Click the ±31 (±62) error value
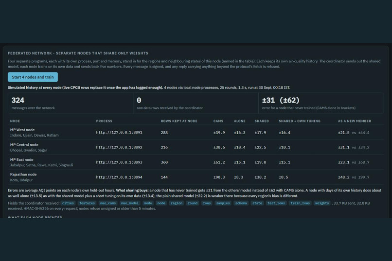The height and width of the screenshot is (261, 392). (281, 101)
